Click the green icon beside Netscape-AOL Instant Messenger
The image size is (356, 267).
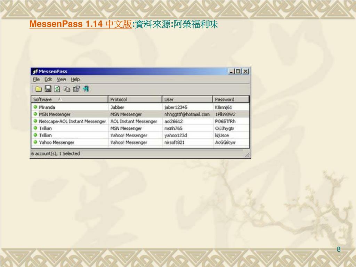point(35,121)
